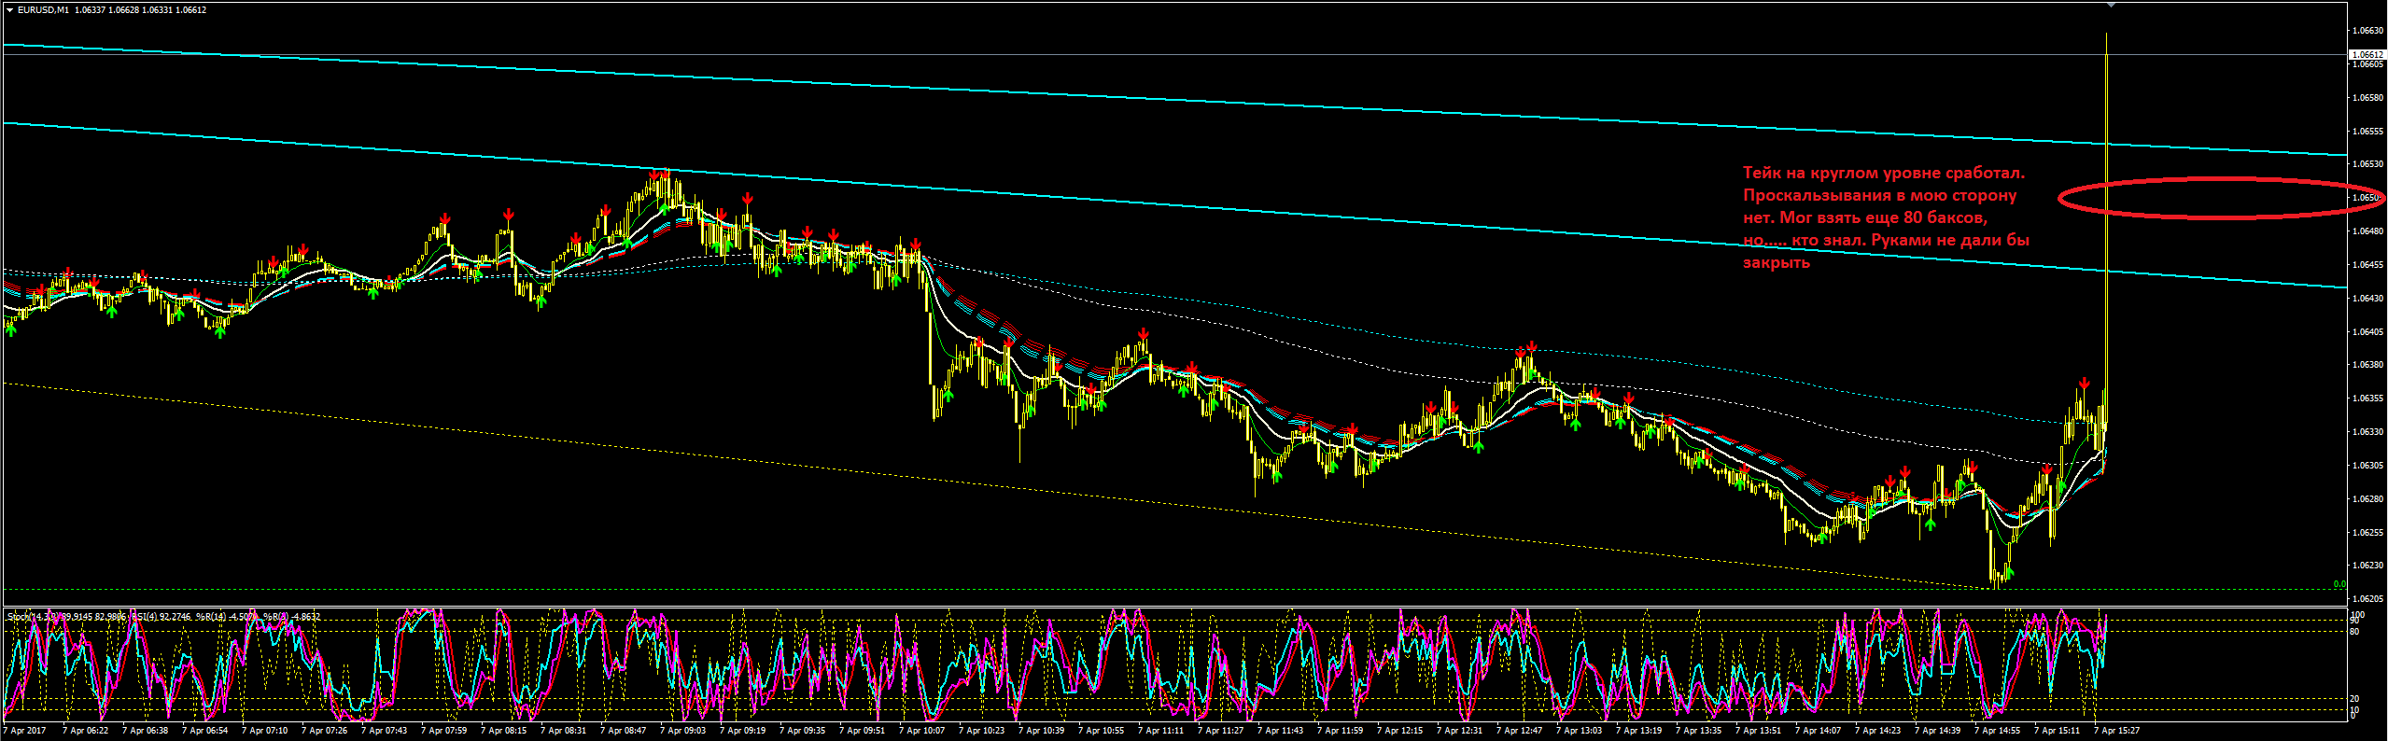Click the 7 Apr 14:55 time label
This screenshot has width=2388, height=741.
coord(1998,731)
